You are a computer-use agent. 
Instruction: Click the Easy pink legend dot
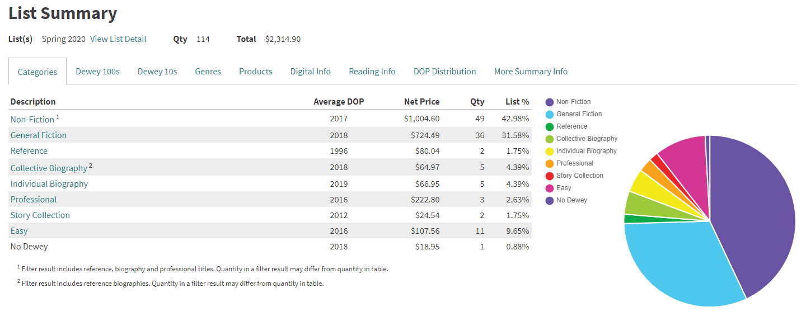point(550,188)
